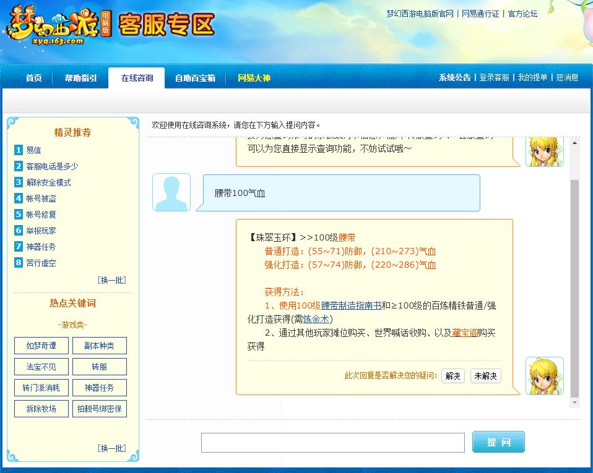Click the number 1 icon beside 易信

pyautogui.click(x=19, y=150)
